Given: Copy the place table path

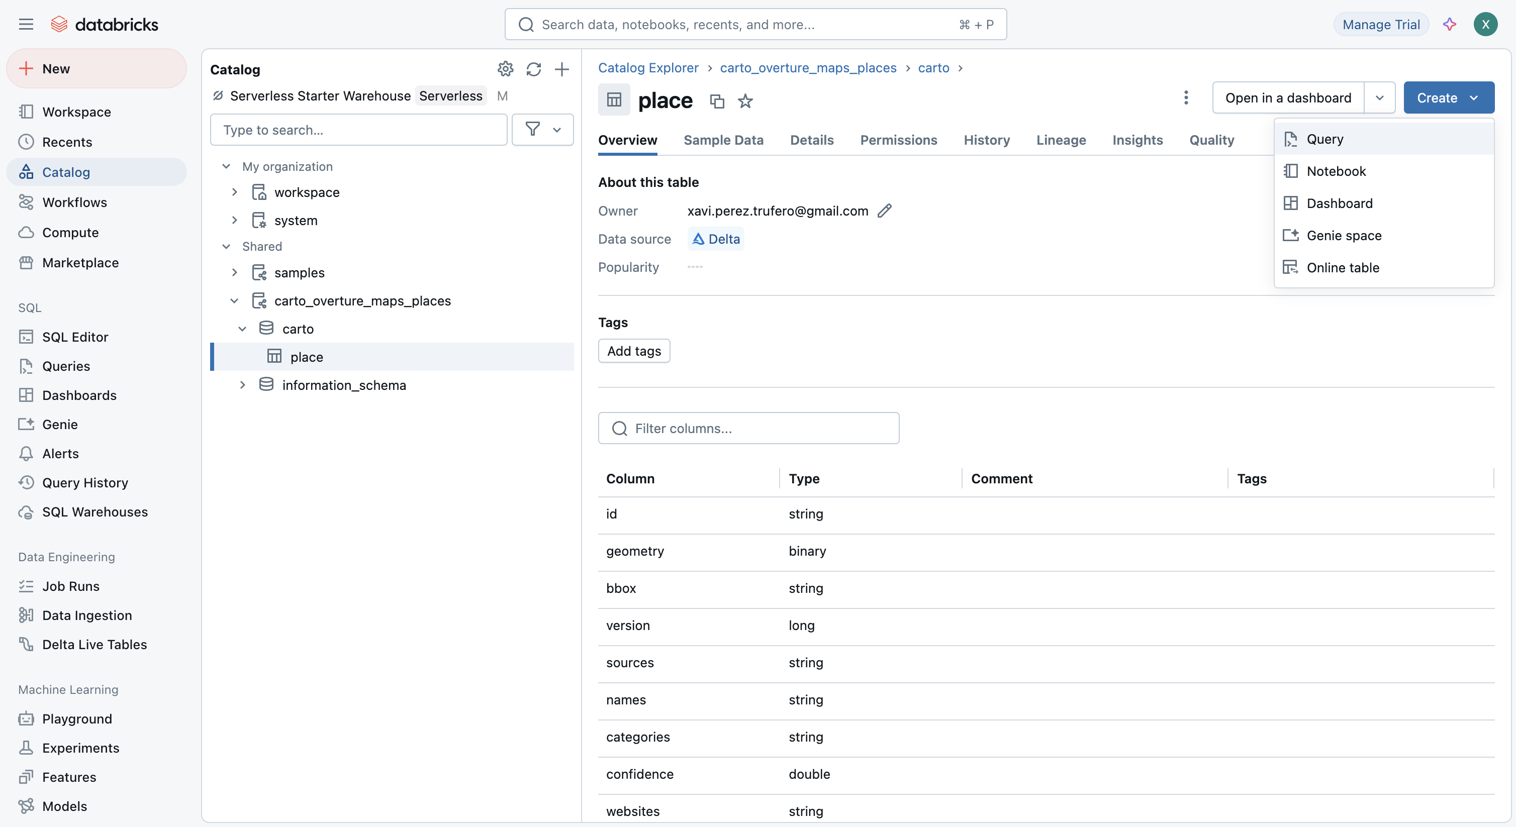Looking at the screenshot, I should click(x=716, y=101).
